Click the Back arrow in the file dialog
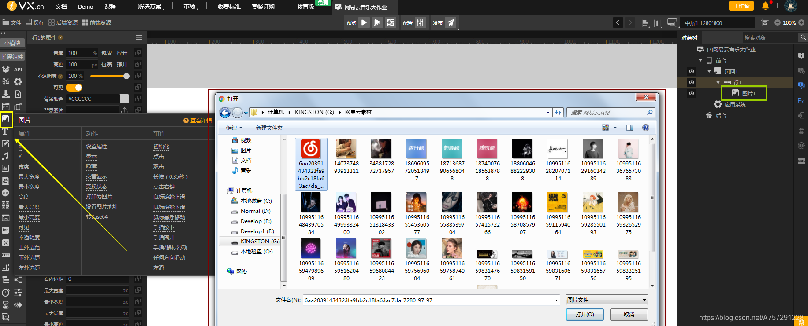Image resolution: width=808 pixels, height=326 pixels. tap(225, 113)
